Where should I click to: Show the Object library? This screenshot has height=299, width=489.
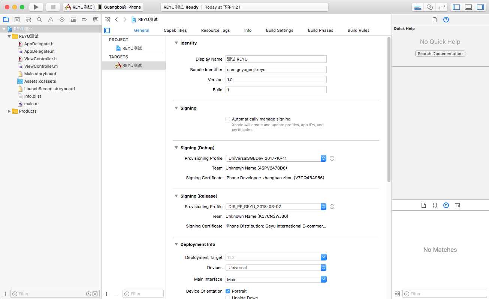446,205
